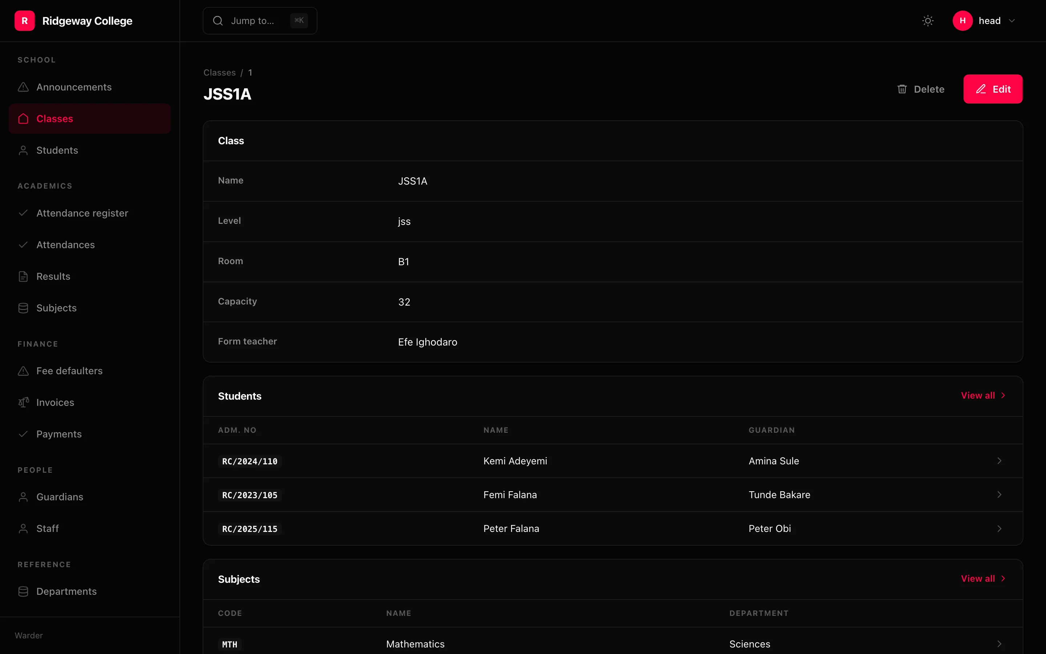Screen dimensions: 1046x654
Task: Click form teacher Efe Ighodaro
Action: click(427, 342)
